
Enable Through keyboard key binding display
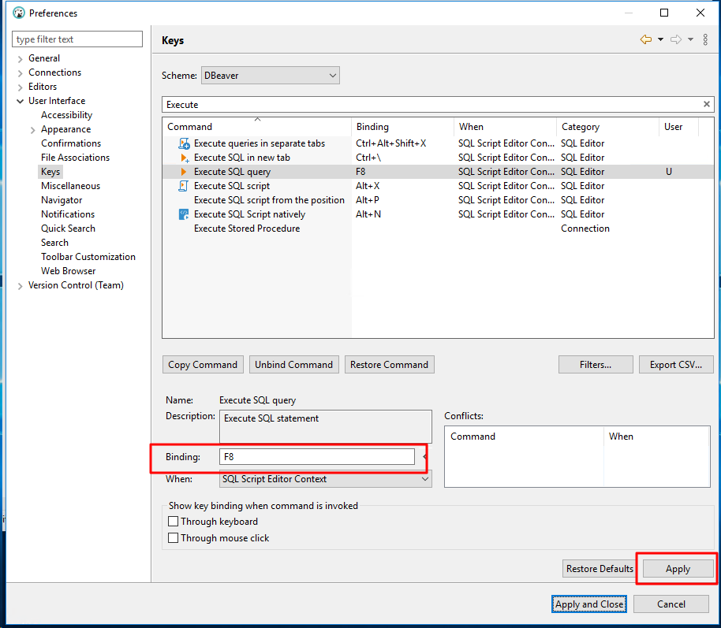coord(173,521)
